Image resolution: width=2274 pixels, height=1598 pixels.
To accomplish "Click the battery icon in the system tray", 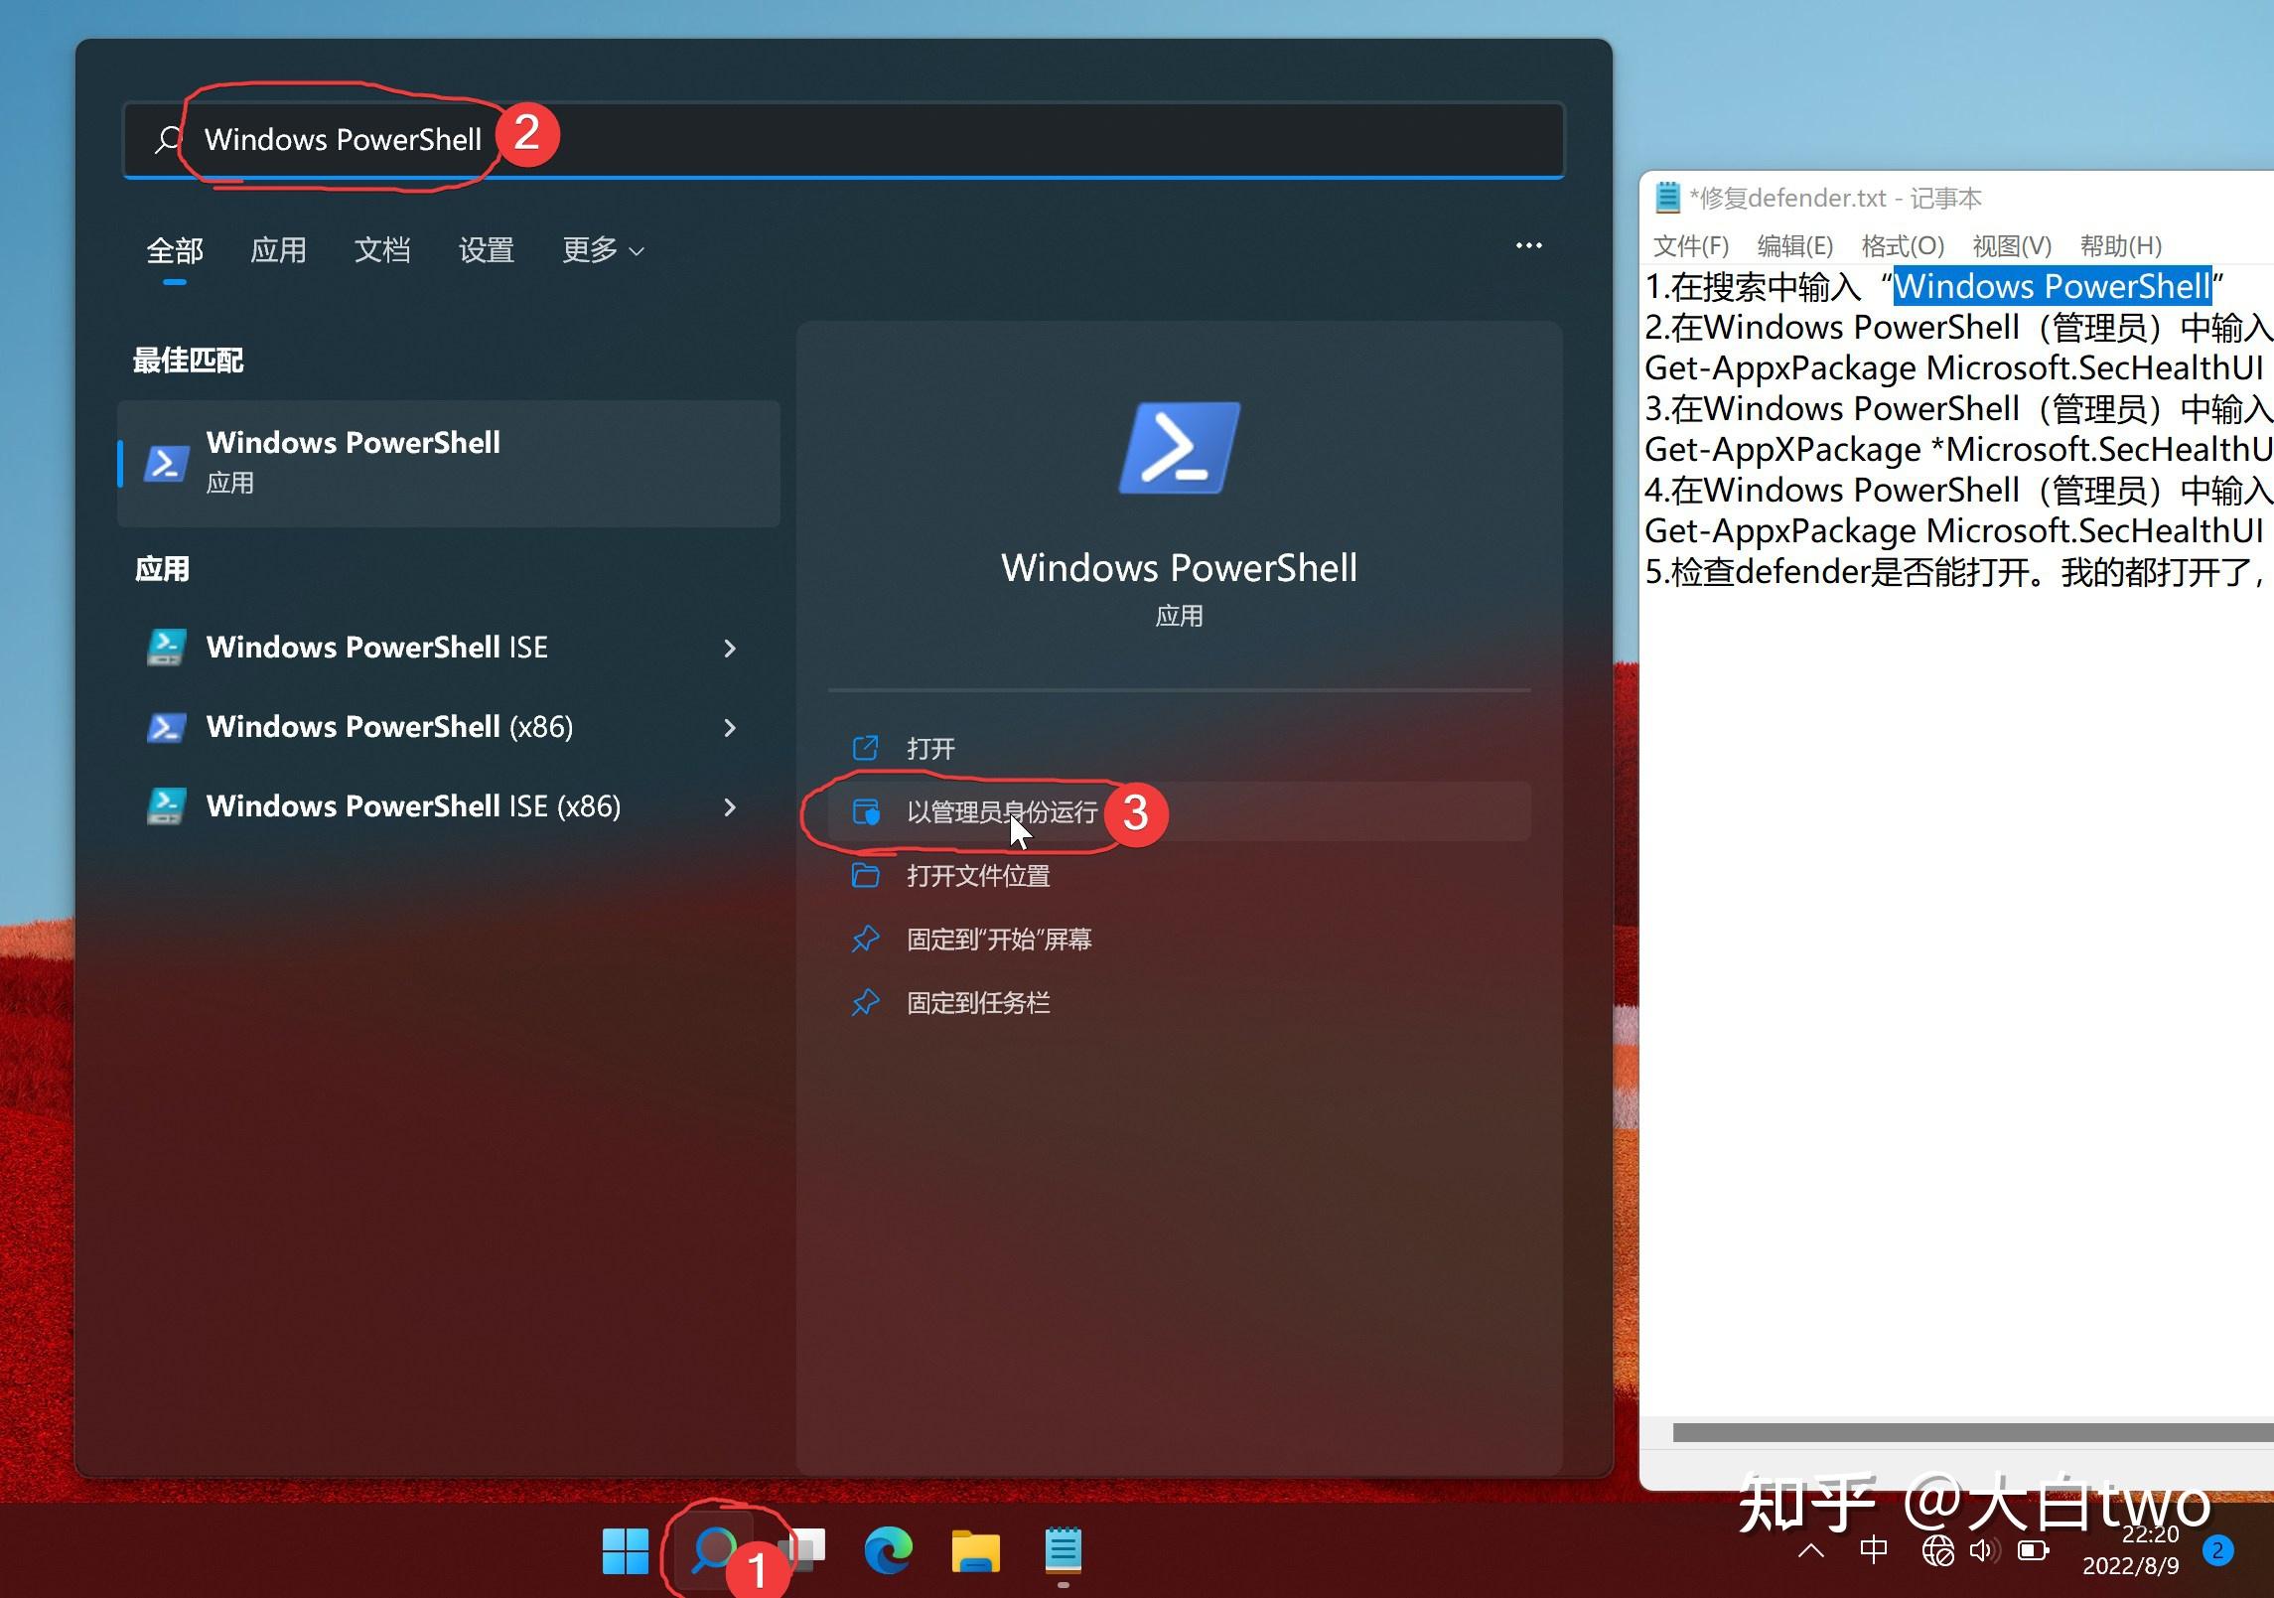I will [2034, 1547].
